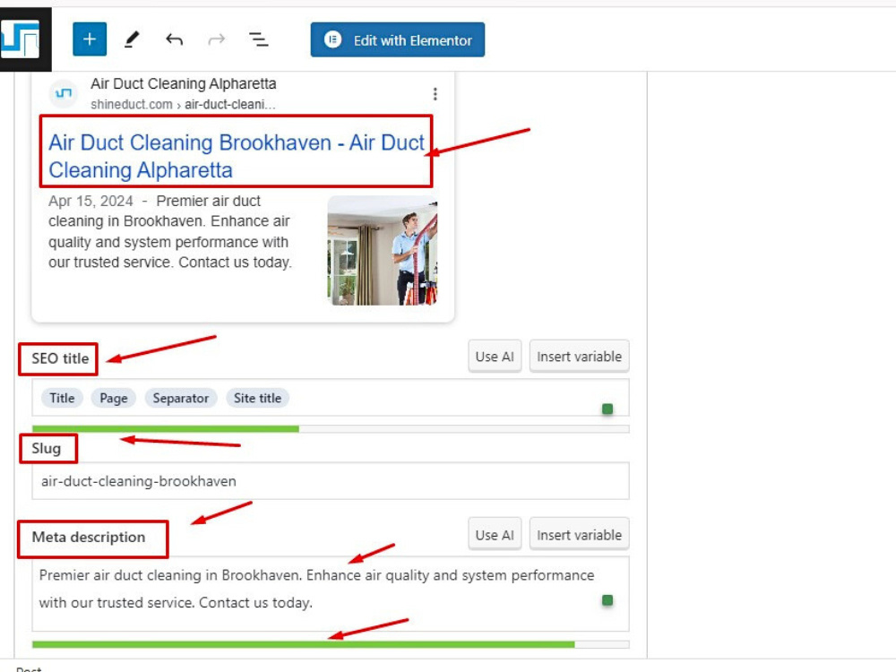Click Use AI for SEO title
The height and width of the screenshot is (672, 896).
tap(495, 357)
